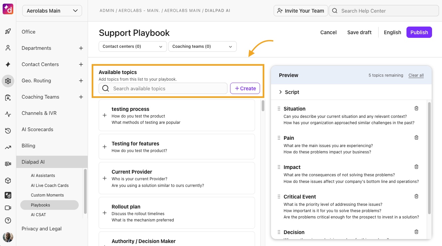Grab the Impact topic drag handle
Screen dimensions: 442x246
[279, 167]
